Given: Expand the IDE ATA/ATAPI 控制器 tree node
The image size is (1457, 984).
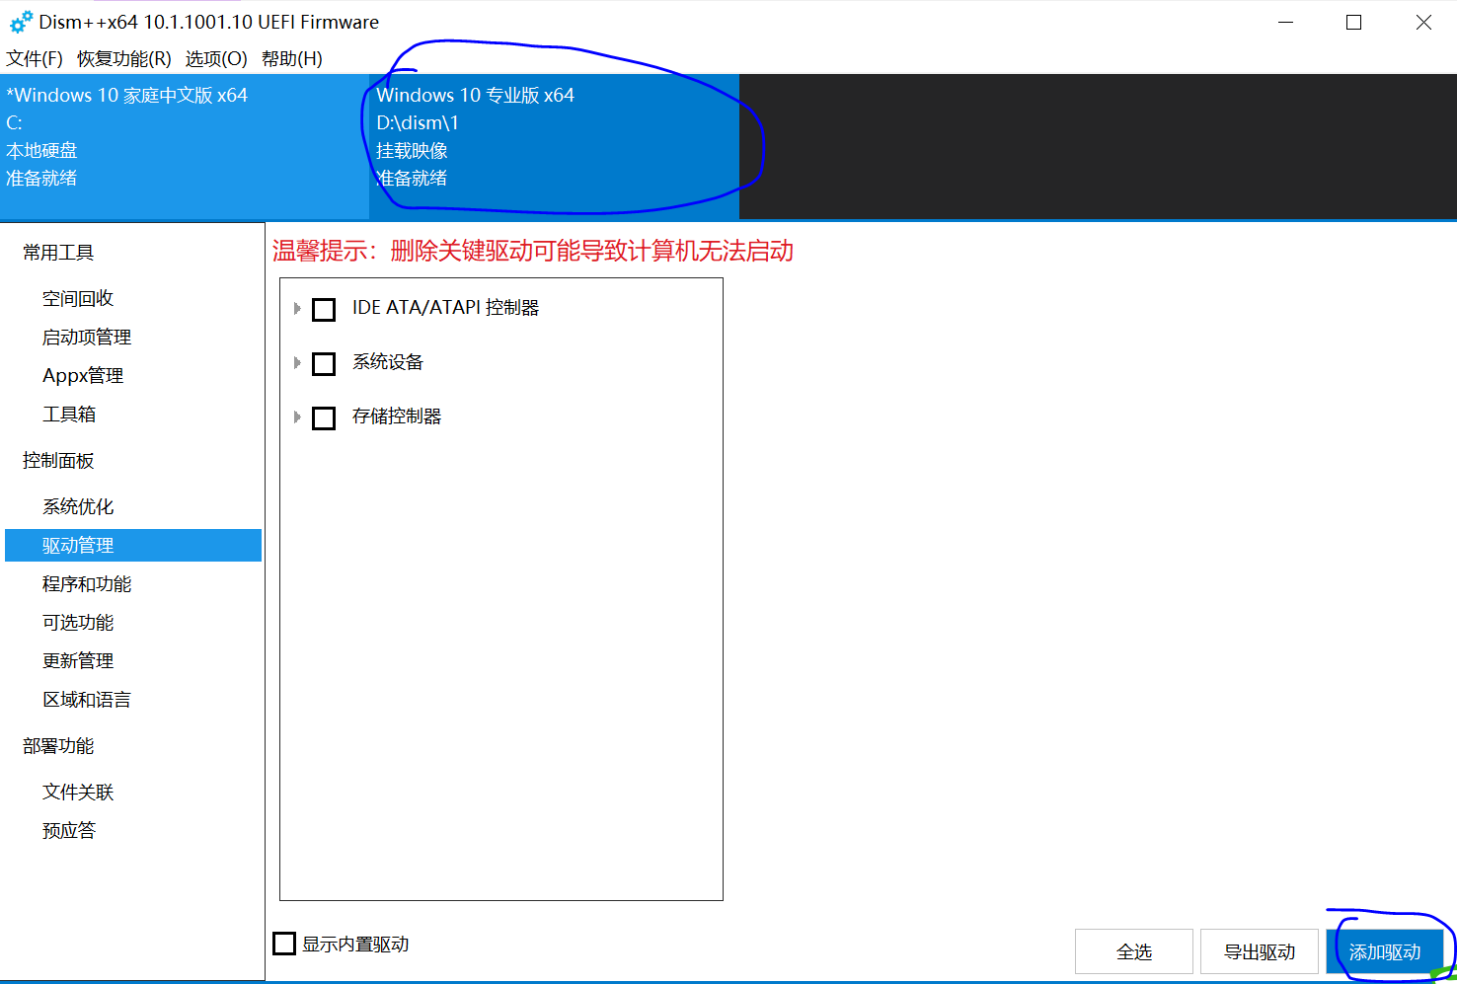Looking at the screenshot, I should (x=297, y=309).
